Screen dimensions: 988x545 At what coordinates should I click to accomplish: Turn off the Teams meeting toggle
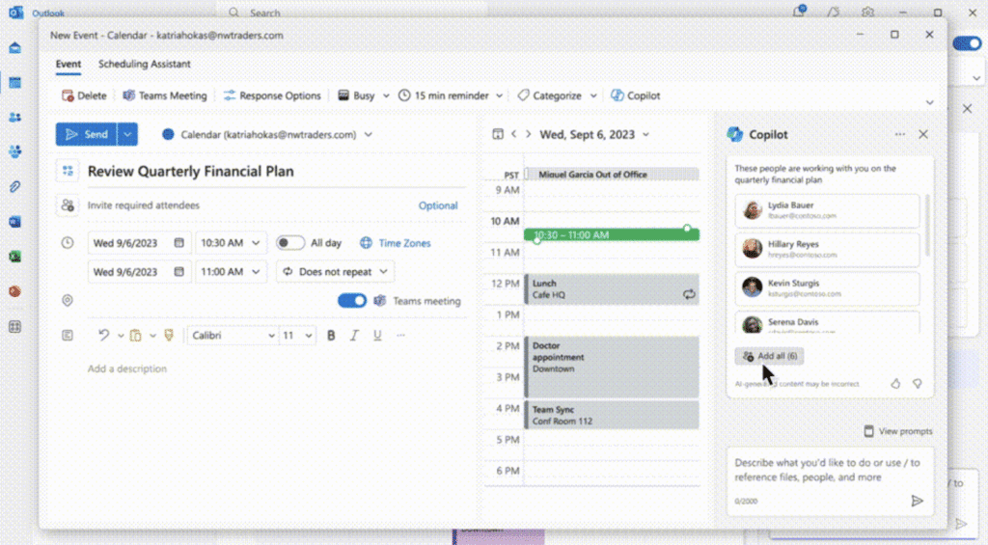pos(351,301)
